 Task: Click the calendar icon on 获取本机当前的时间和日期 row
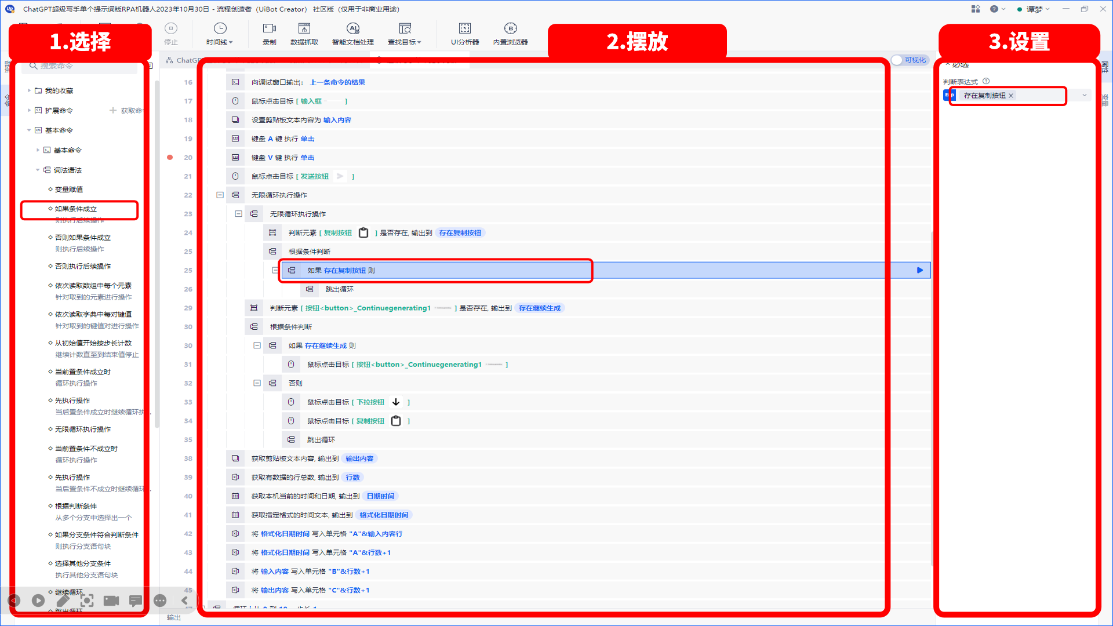tap(235, 496)
